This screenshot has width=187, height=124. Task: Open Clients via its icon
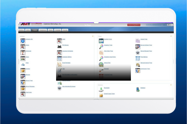pos(23,46)
